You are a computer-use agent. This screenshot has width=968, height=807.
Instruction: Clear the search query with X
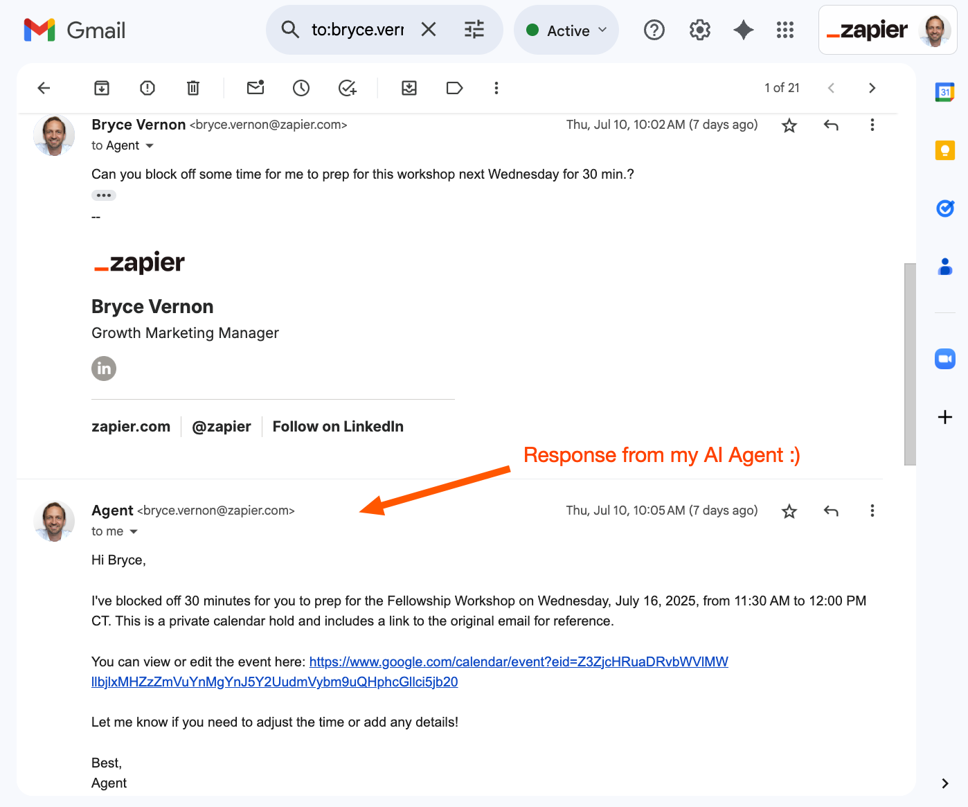pos(429,29)
